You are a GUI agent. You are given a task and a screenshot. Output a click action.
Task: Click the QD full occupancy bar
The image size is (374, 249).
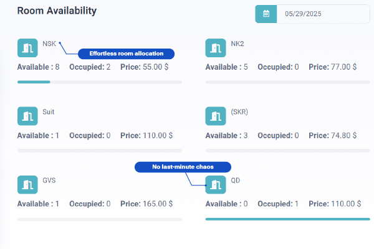coord(287,219)
